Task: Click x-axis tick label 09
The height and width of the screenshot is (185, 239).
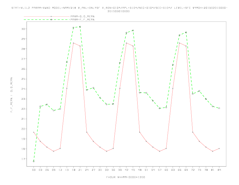Action: [x=53, y=170]
